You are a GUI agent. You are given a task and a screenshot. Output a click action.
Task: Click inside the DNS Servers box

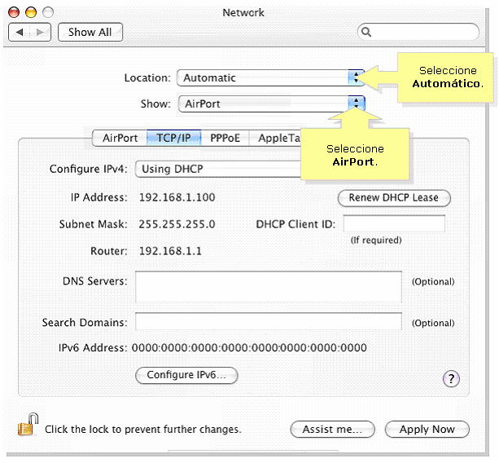point(268,287)
